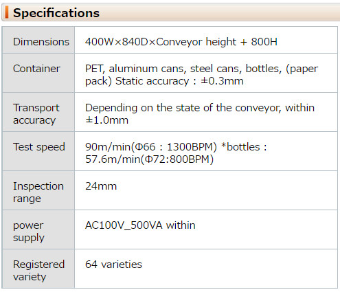Click the 57.6m/min bottles speed text
Viewport: 340px width, 292px height.
click(149, 159)
